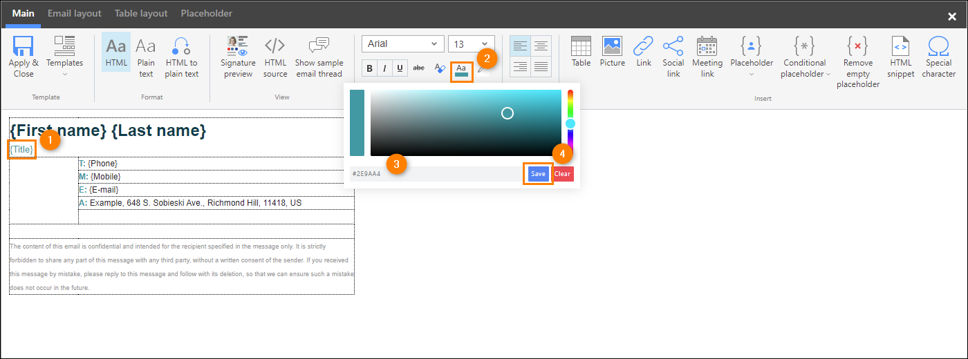The image size is (968, 359).
Task: Insert a Special character
Action: pyautogui.click(x=939, y=57)
